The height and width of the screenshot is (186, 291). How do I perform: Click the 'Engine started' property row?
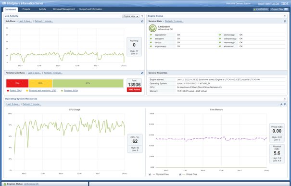(217, 80)
